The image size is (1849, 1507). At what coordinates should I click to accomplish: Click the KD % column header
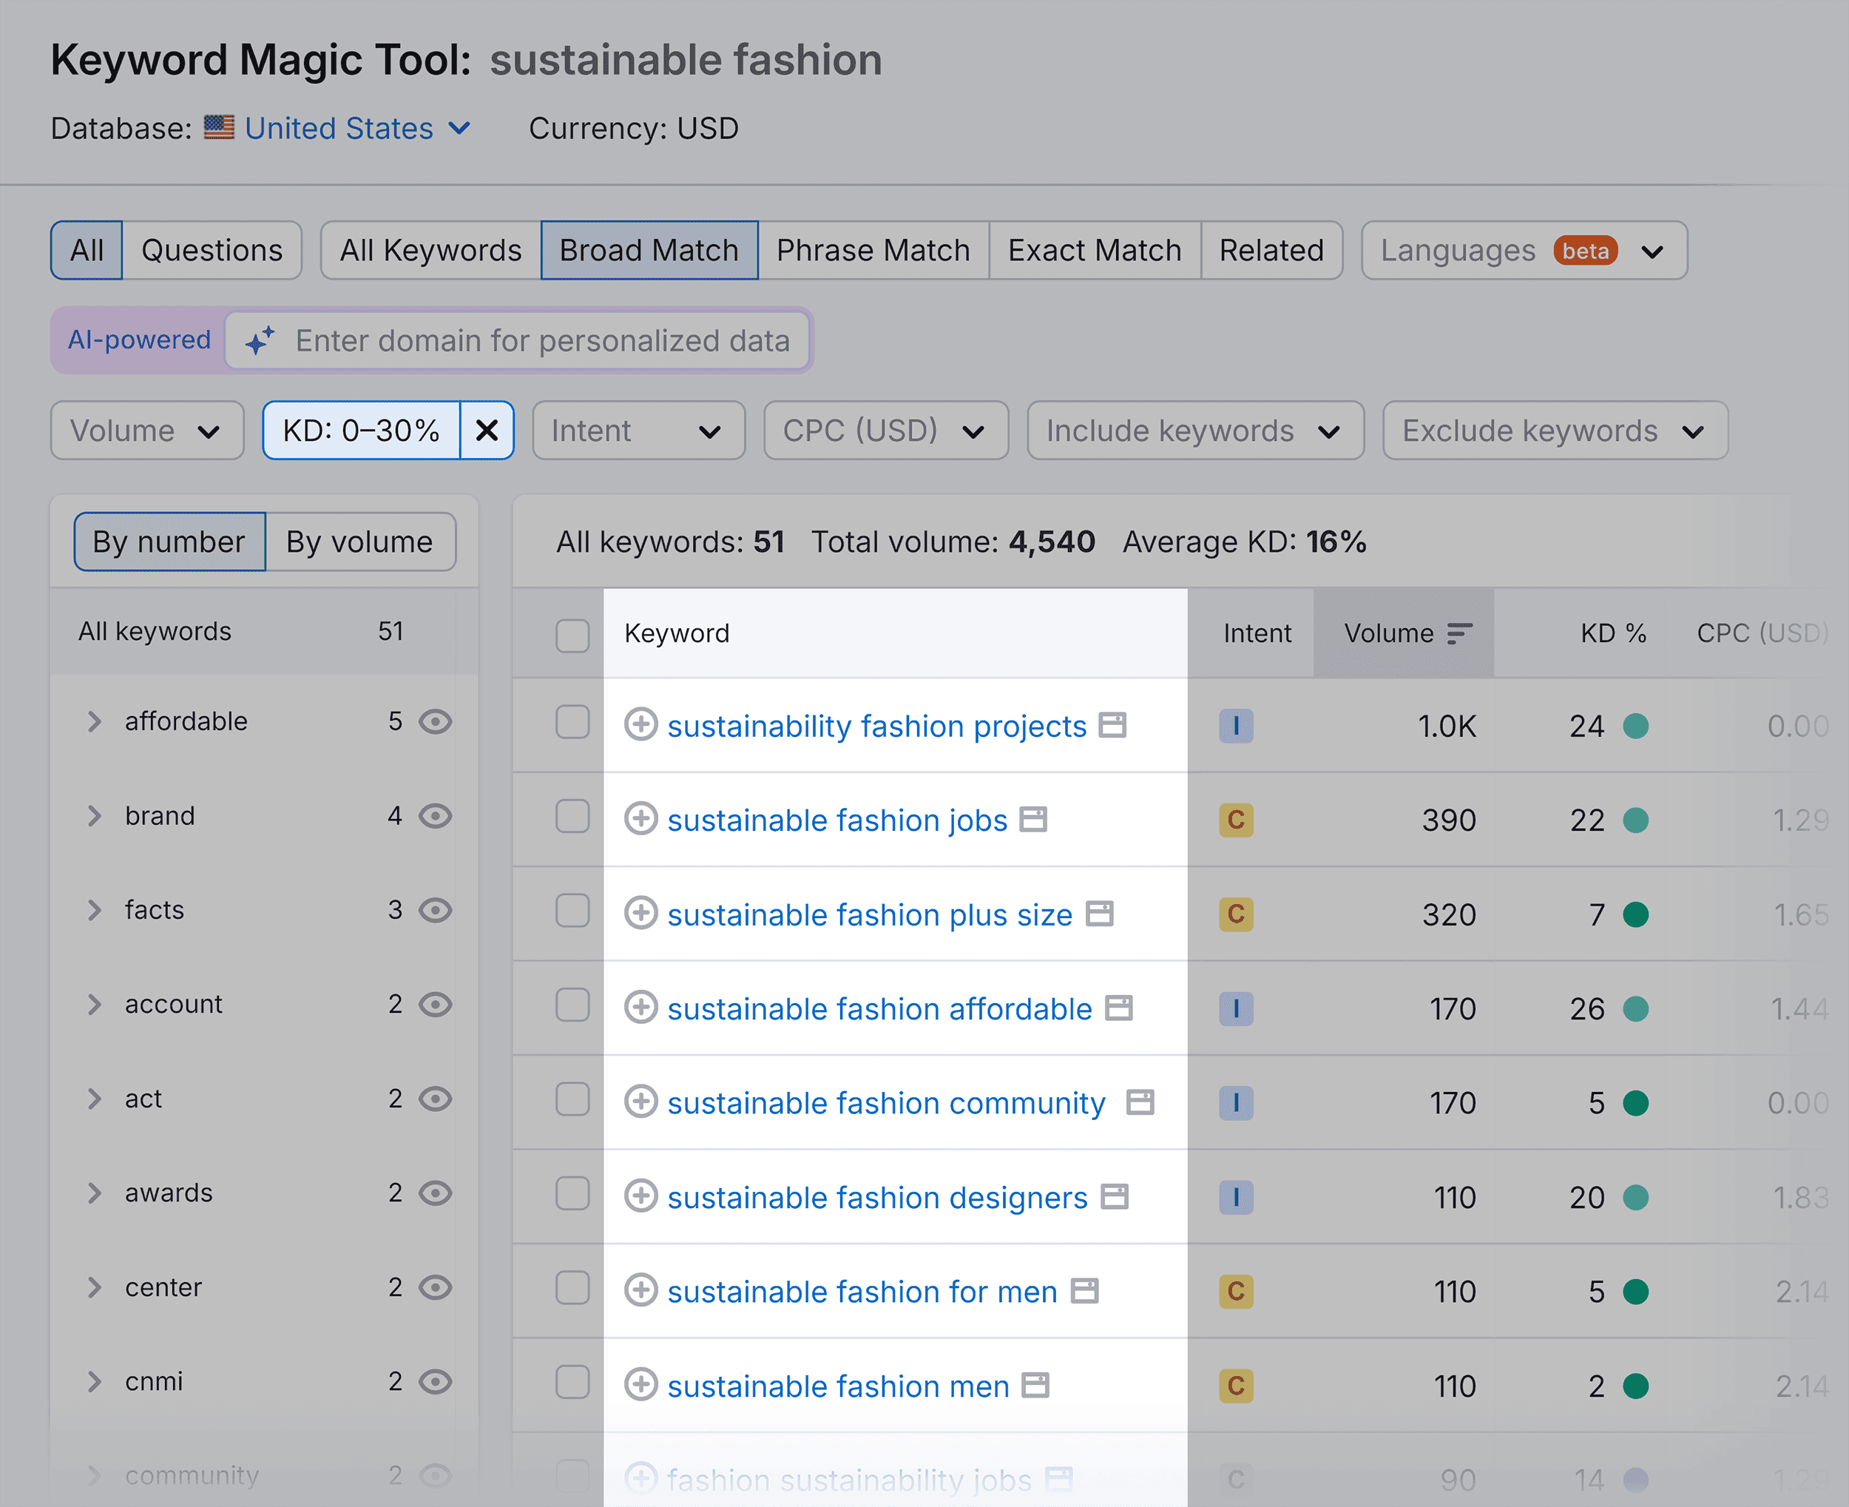[1613, 634]
